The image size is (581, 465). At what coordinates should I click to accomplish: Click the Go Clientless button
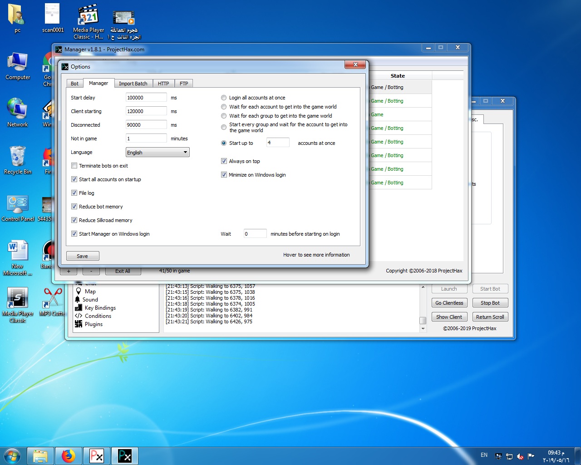449,303
